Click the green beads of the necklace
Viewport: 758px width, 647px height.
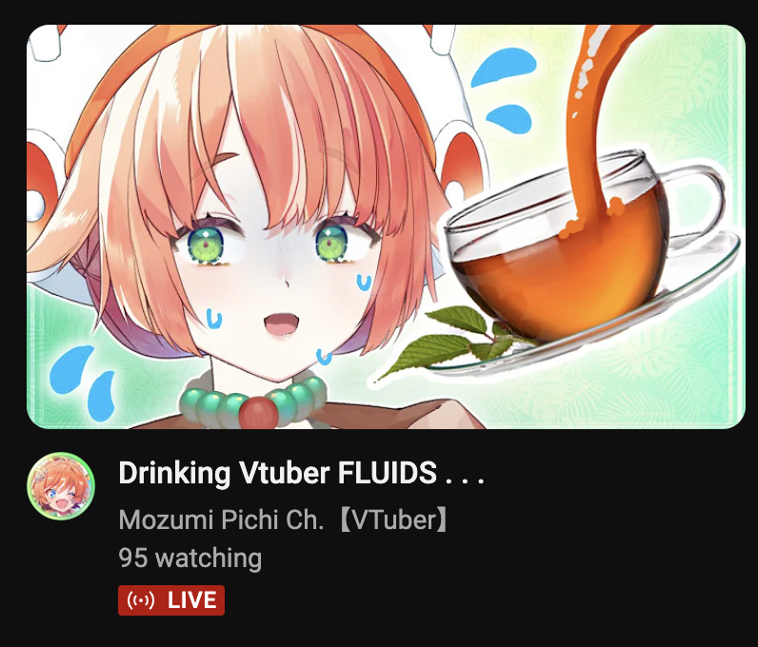[x=253, y=403]
